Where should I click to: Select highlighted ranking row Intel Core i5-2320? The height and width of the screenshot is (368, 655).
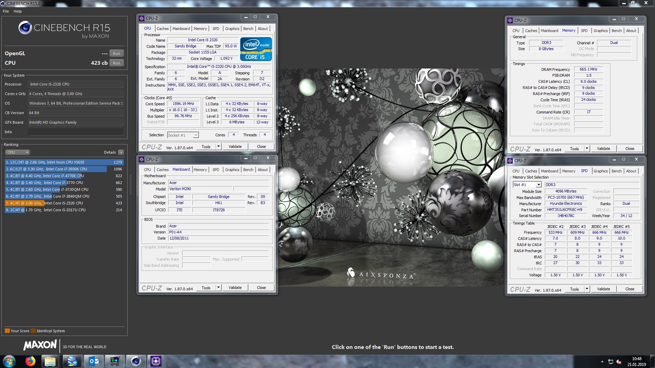64,203
